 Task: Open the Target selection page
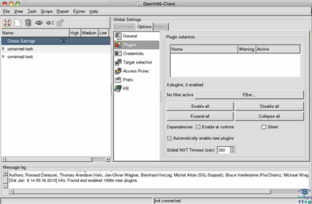point(137,62)
